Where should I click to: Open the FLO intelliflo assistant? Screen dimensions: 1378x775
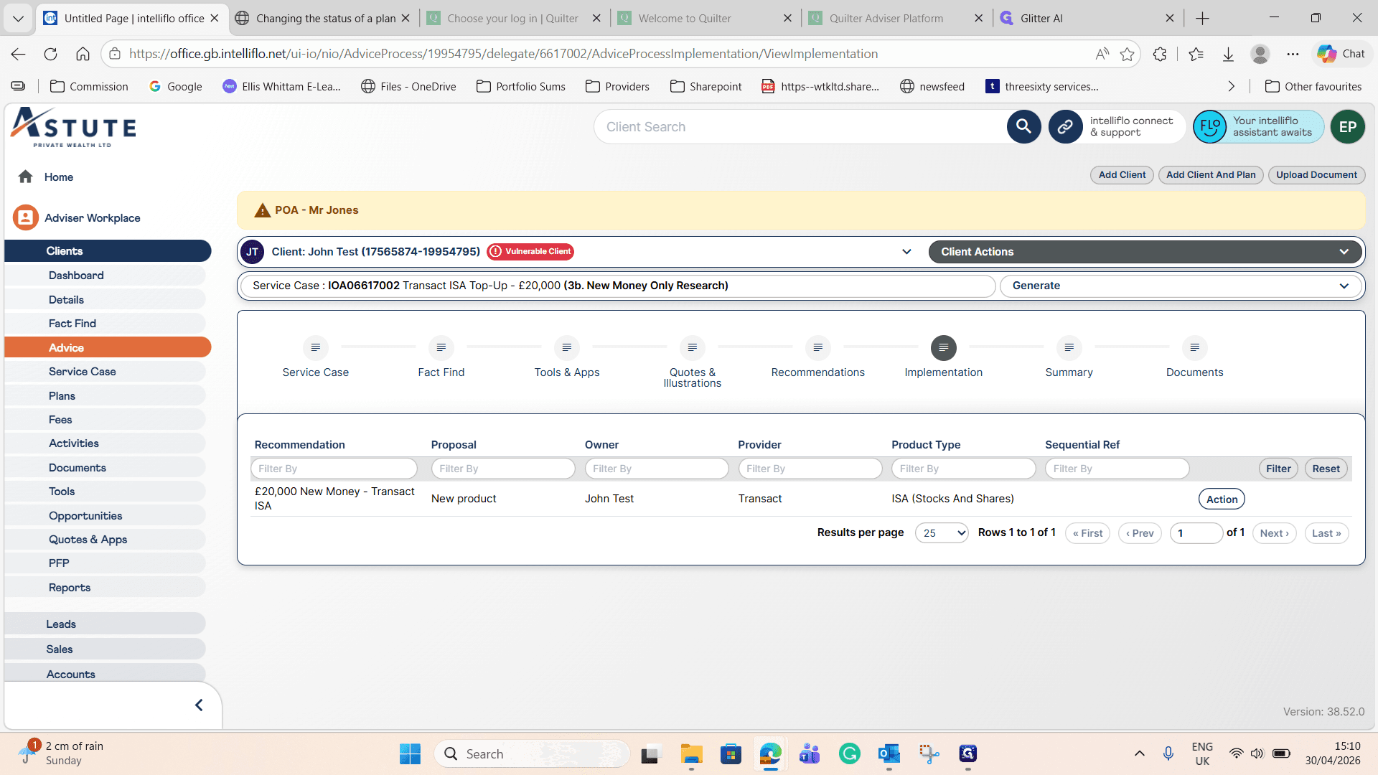coord(1209,127)
